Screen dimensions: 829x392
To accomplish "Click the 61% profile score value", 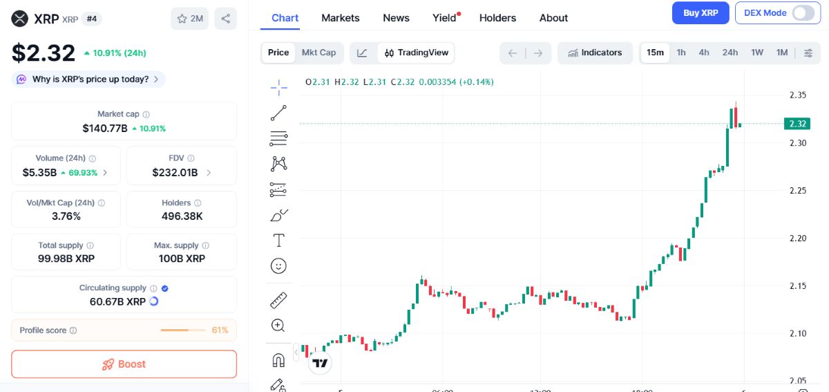I will 220,330.
